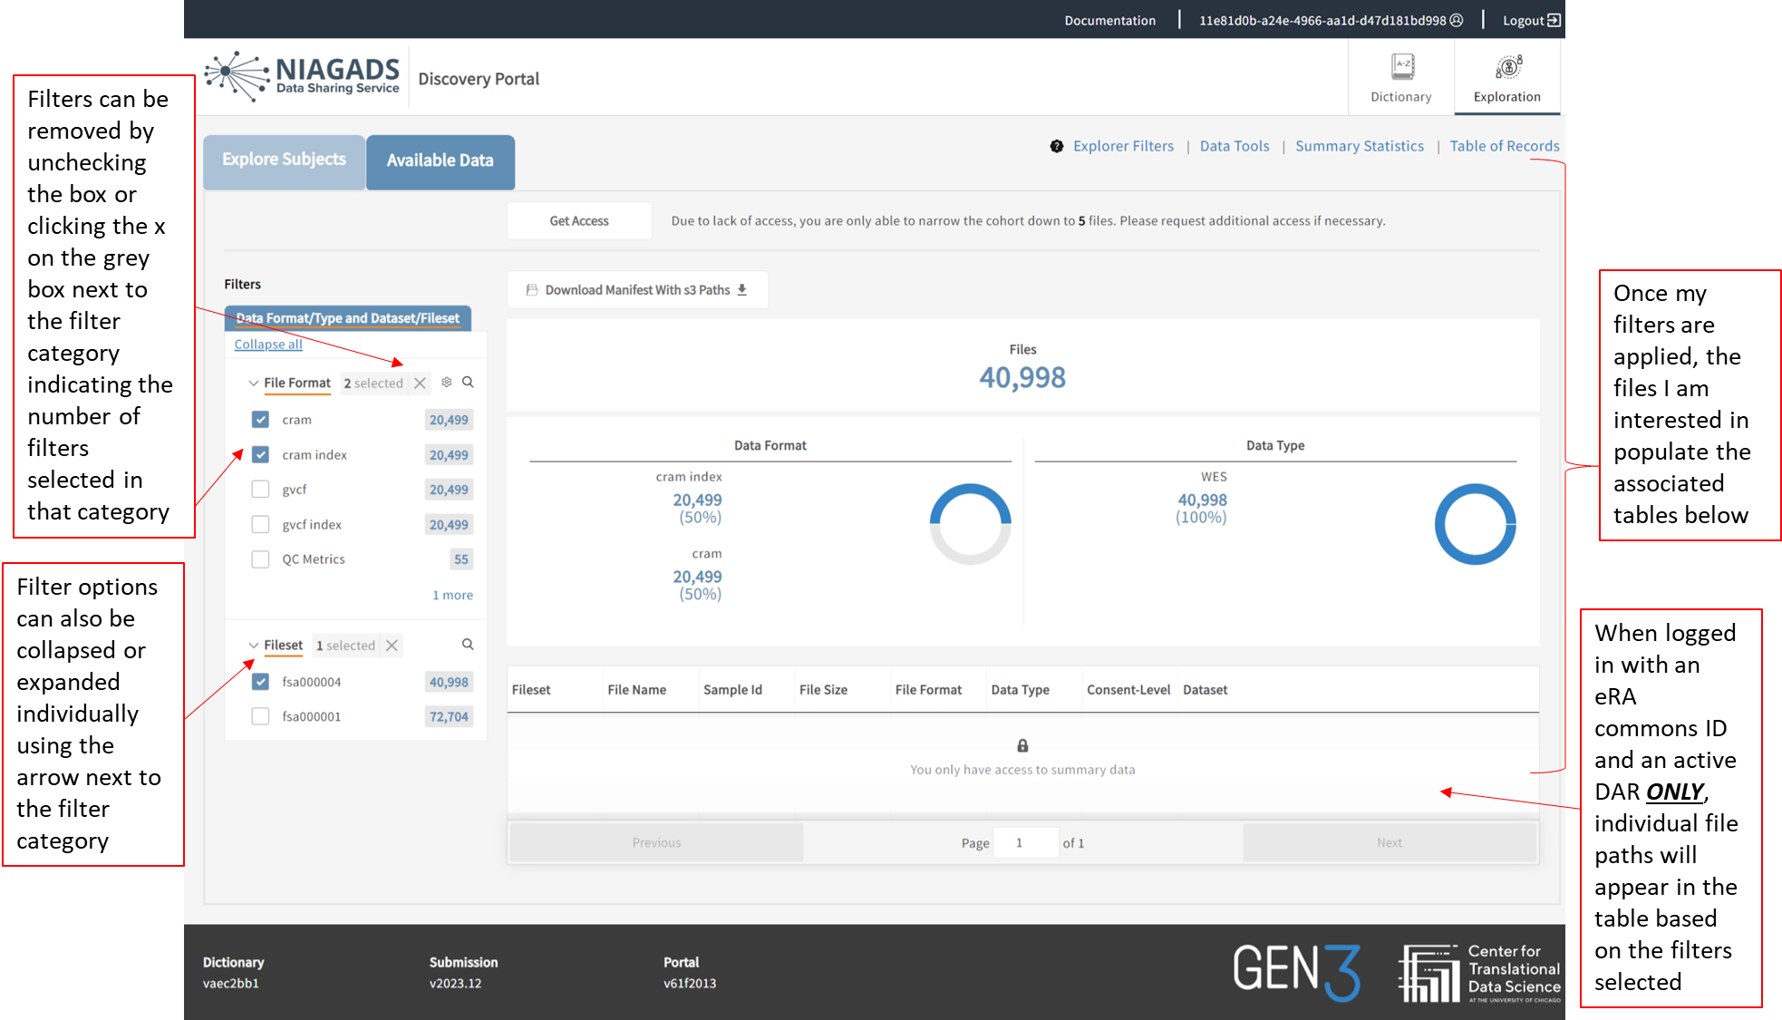Screen dimensions: 1782x1020
Task: Click the Explorer Filters help question icon
Action: [x=1057, y=146]
